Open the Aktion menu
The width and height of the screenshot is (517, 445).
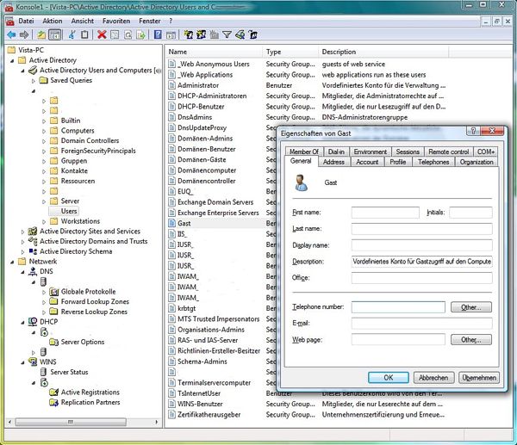pyautogui.click(x=52, y=21)
